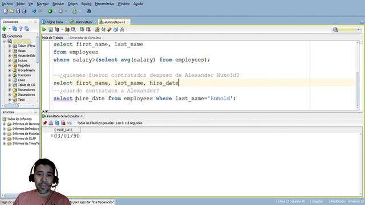This screenshot has height=205, width=365.
Task: Expand the Índices node in connections tree
Action: click(10, 61)
